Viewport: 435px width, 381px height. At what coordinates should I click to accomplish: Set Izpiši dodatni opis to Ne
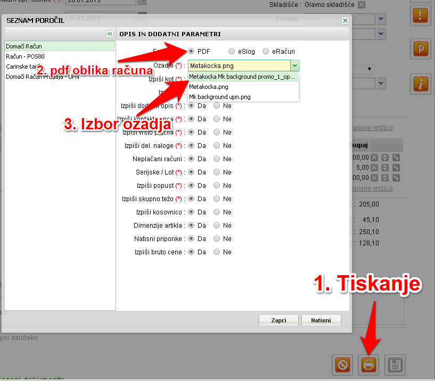(217, 105)
